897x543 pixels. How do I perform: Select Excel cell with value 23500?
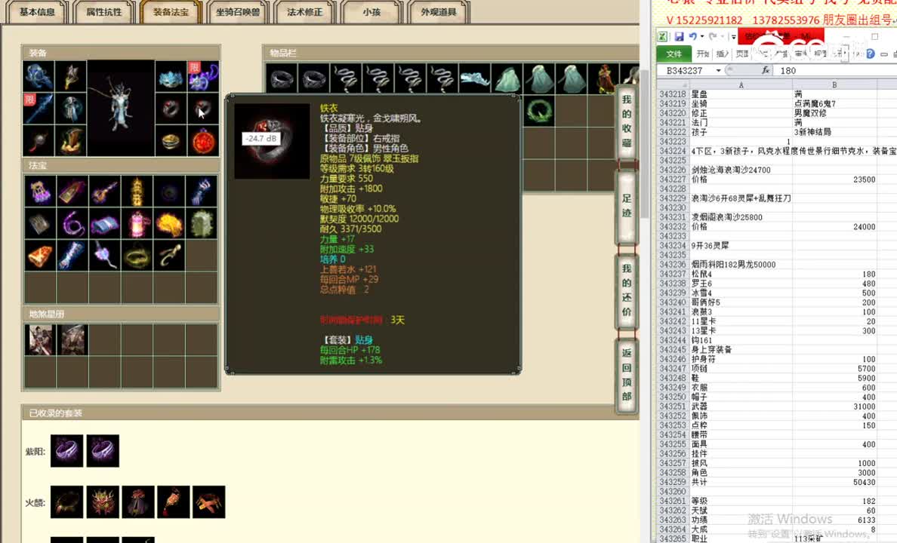[x=834, y=179]
